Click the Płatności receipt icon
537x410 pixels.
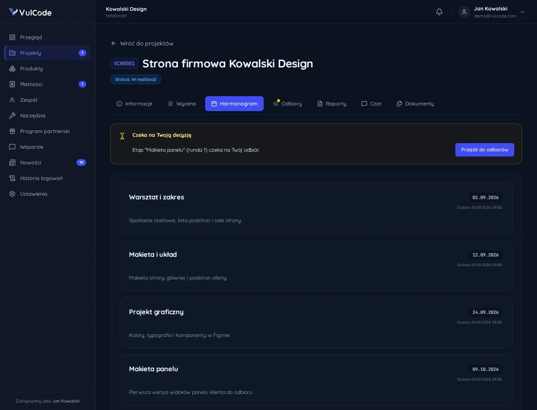(12, 84)
